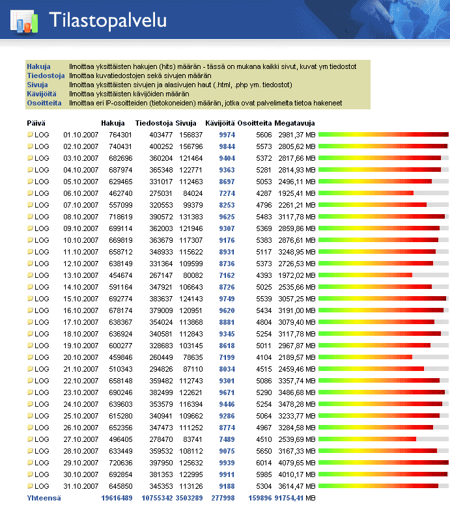Viewport: 450px width, 507px height.
Task: Click total megabytes value 91754,41
Action: (289, 498)
